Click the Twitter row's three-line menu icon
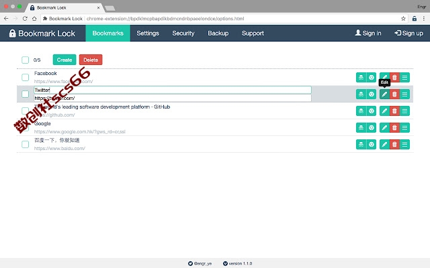 click(x=404, y=94)
